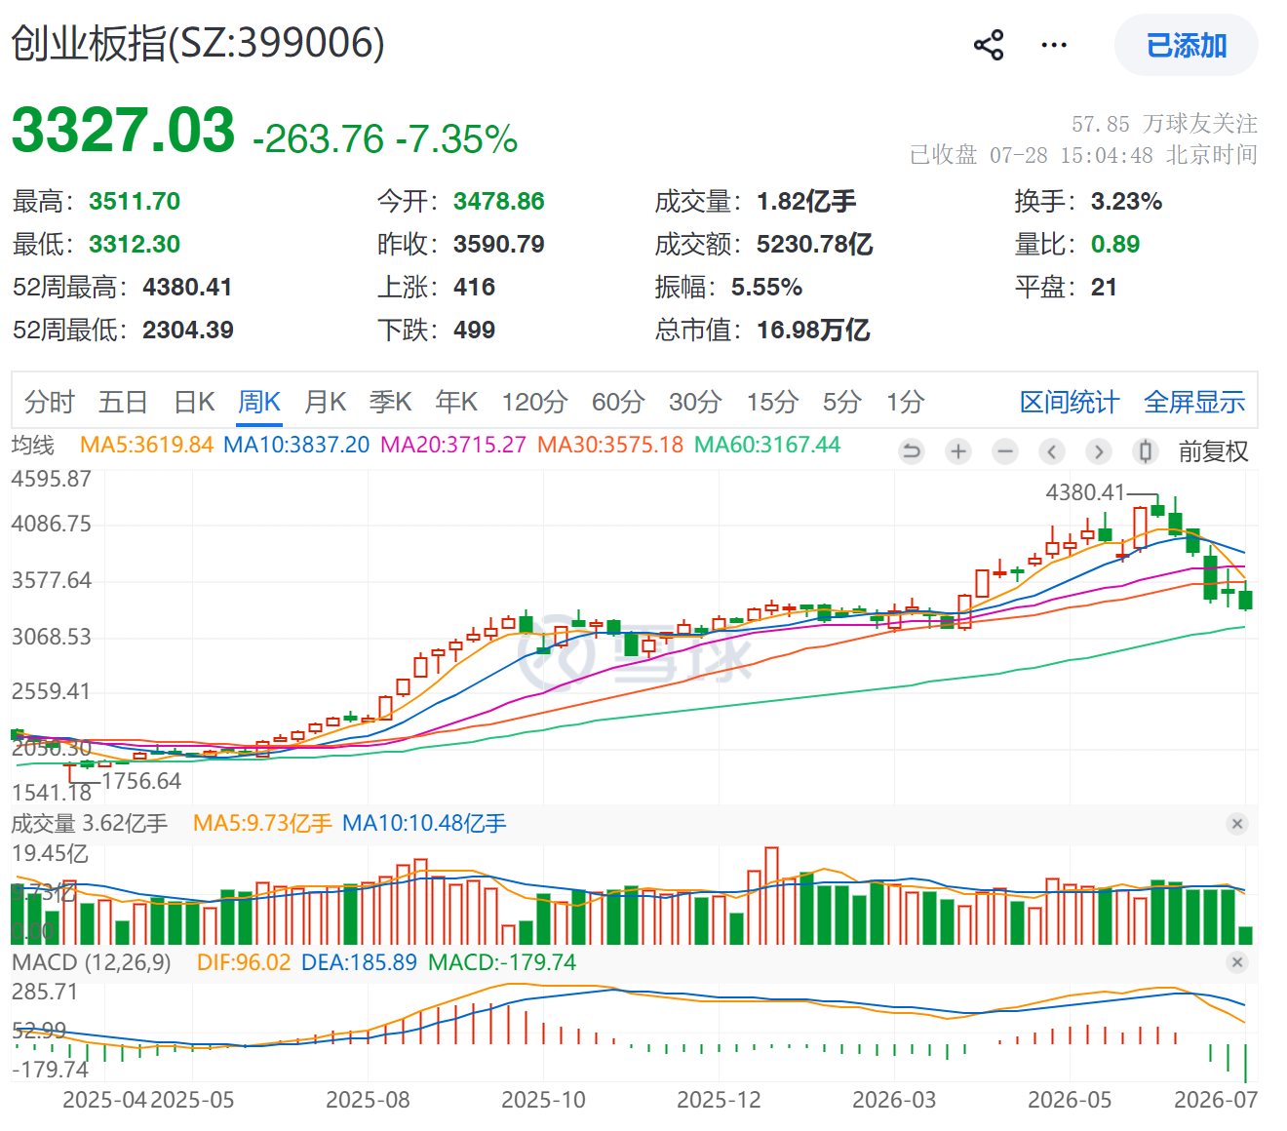
Task: Click the share icon near the title
Action: point(989,45)
